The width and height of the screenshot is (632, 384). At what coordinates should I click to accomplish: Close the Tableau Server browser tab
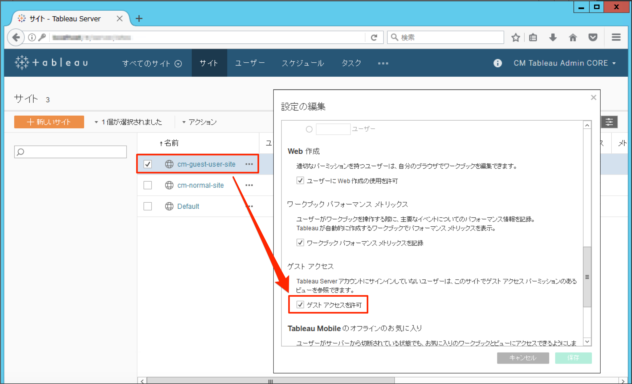tap(120, 18)
